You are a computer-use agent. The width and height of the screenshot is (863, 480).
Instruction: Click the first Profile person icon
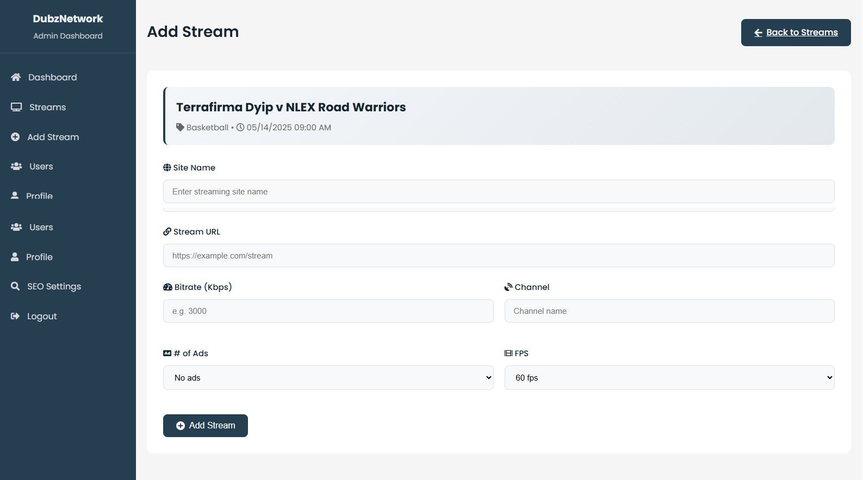click(15, 195)
